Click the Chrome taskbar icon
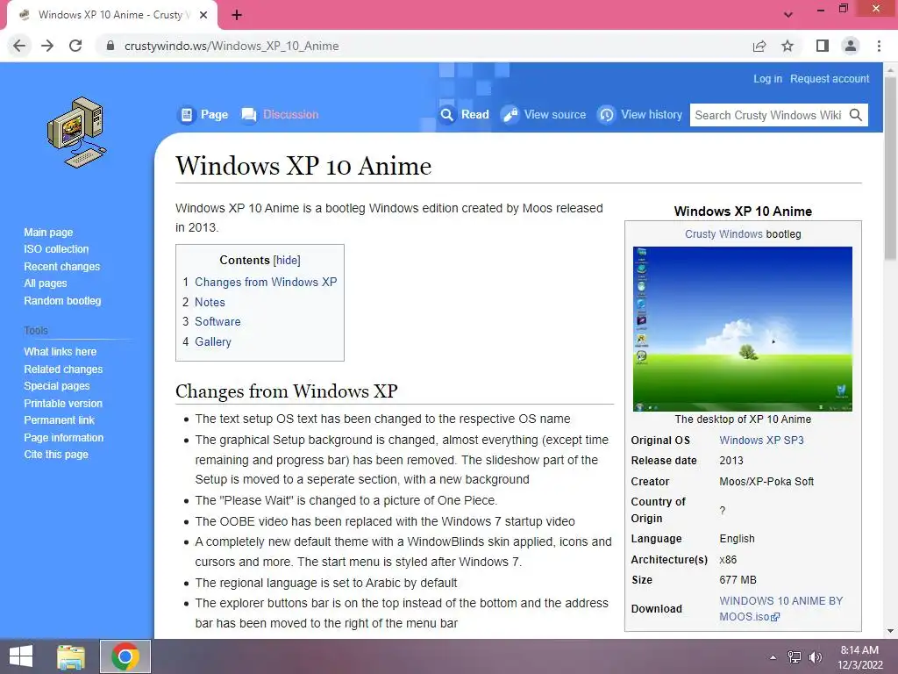 [x=125, y=656]
